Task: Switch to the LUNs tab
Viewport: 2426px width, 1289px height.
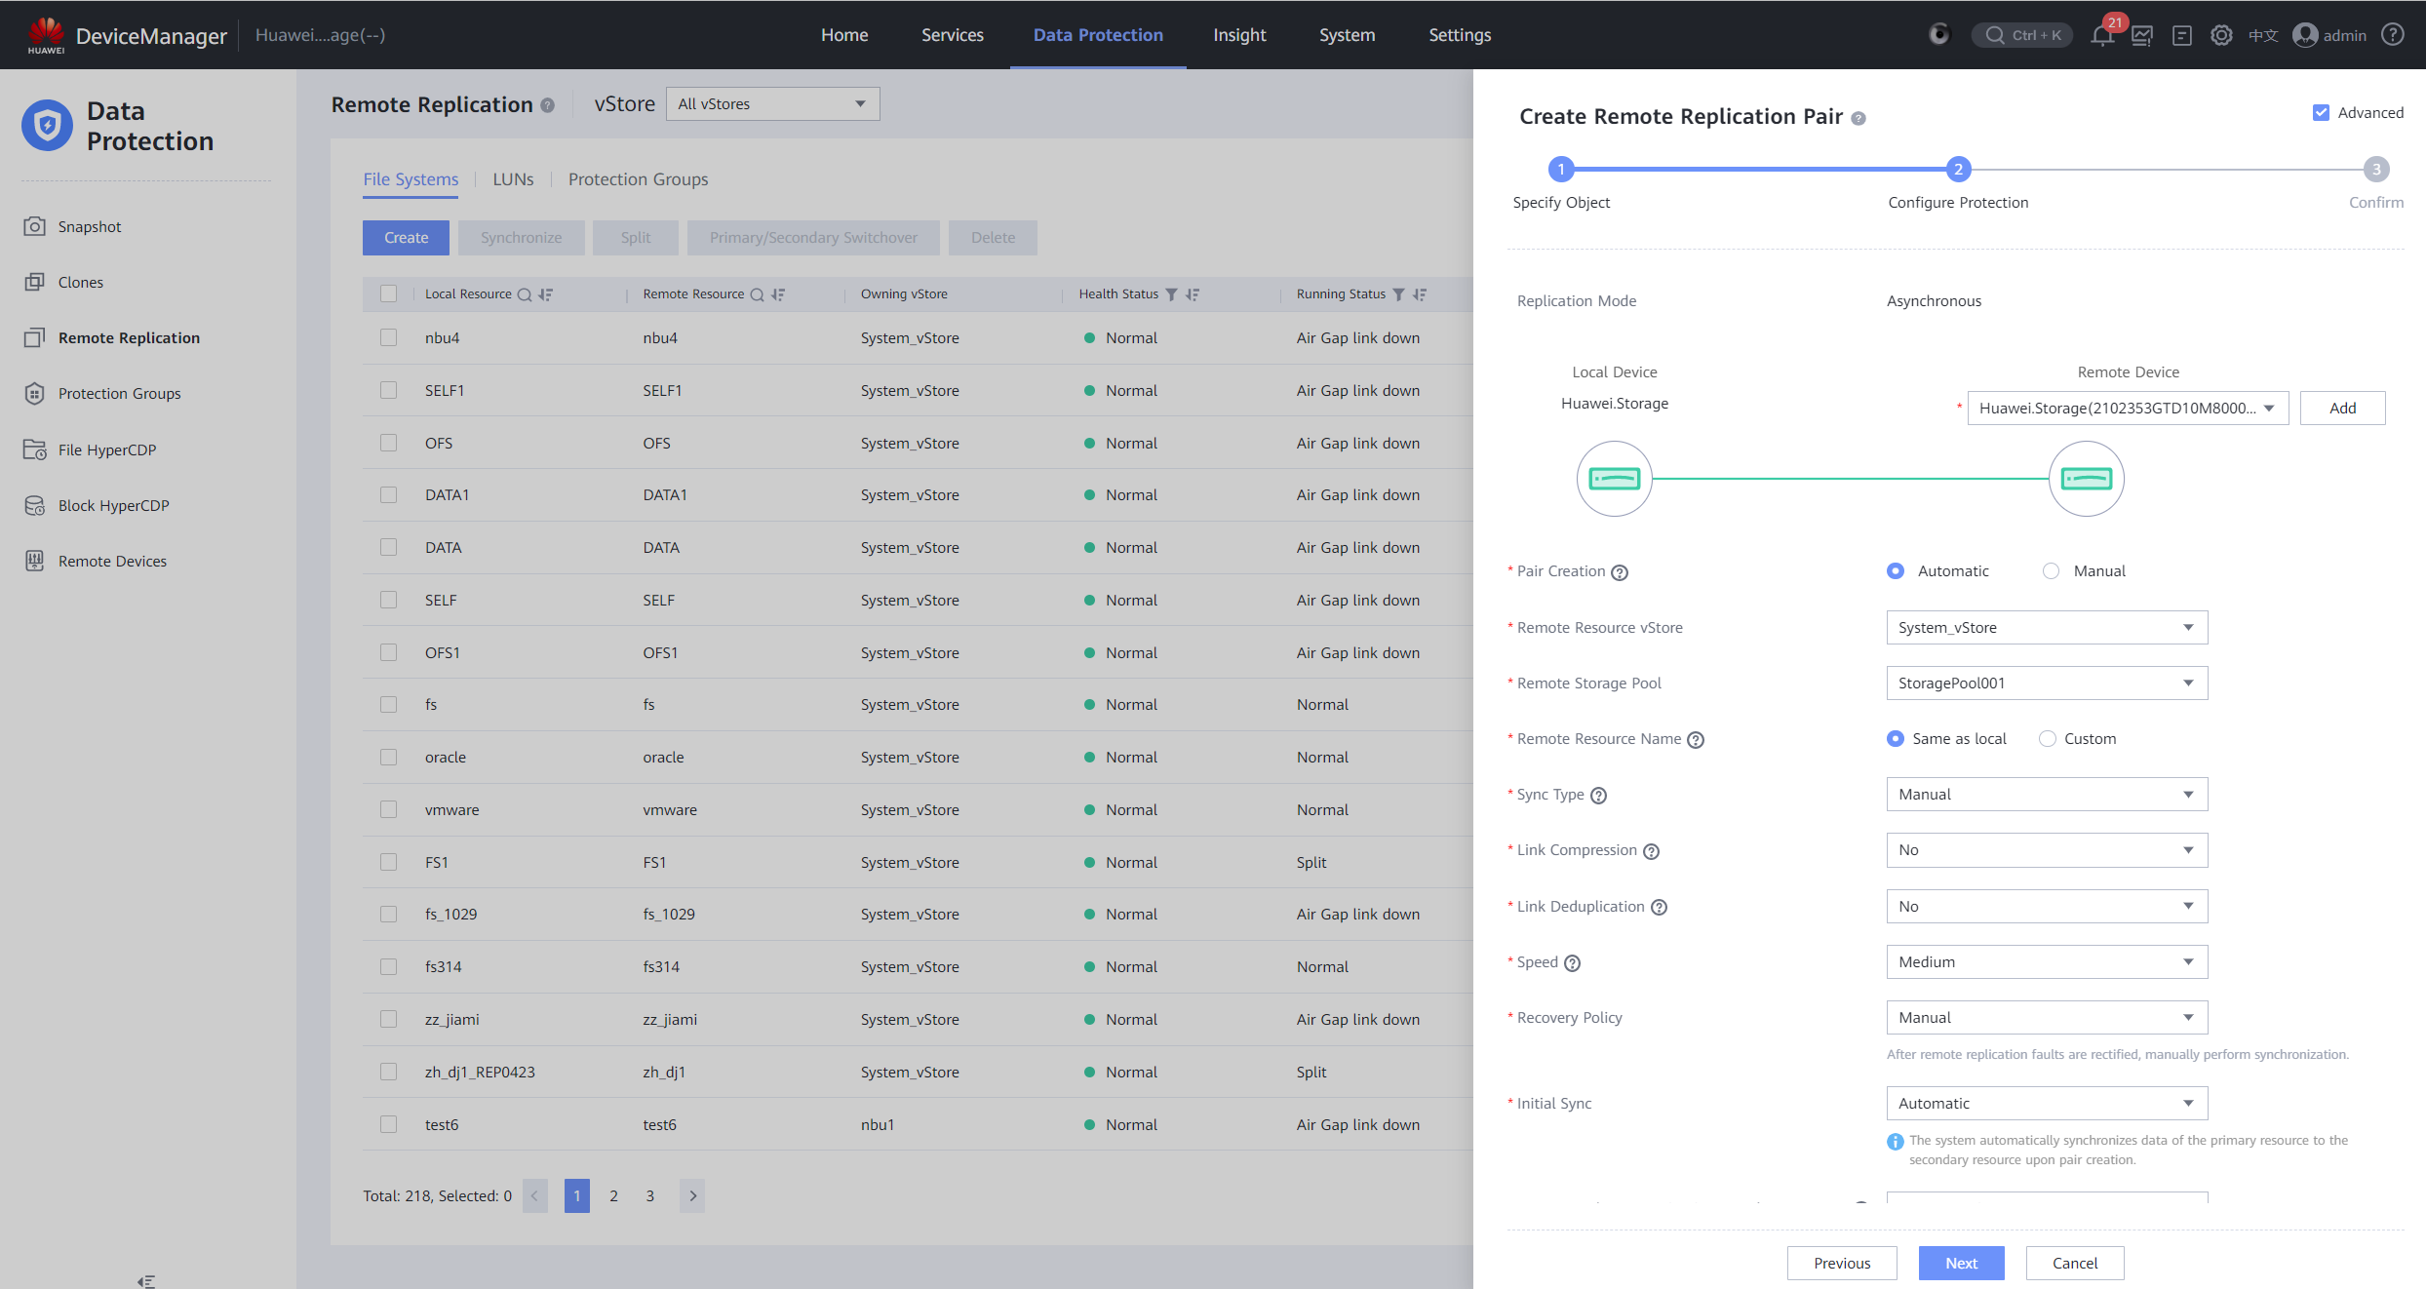Action: [x=513, y=179]
